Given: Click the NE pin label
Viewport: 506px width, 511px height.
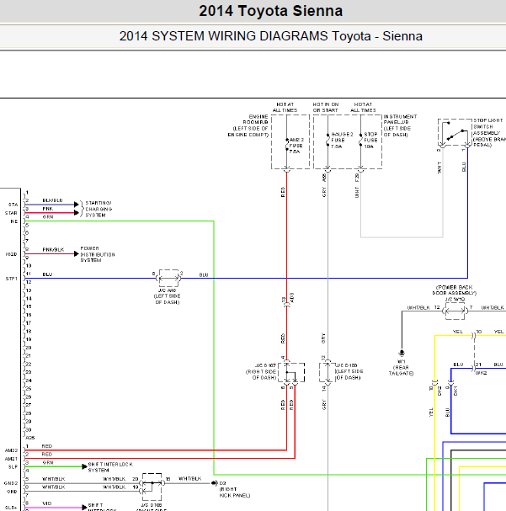Looking at the screenshot, I should coord(13,221).
